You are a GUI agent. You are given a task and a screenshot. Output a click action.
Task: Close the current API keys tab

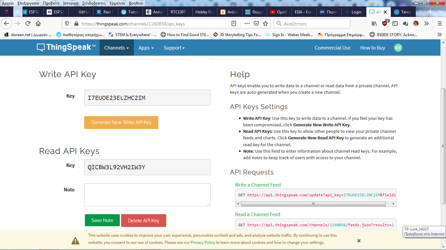[385, 12]
